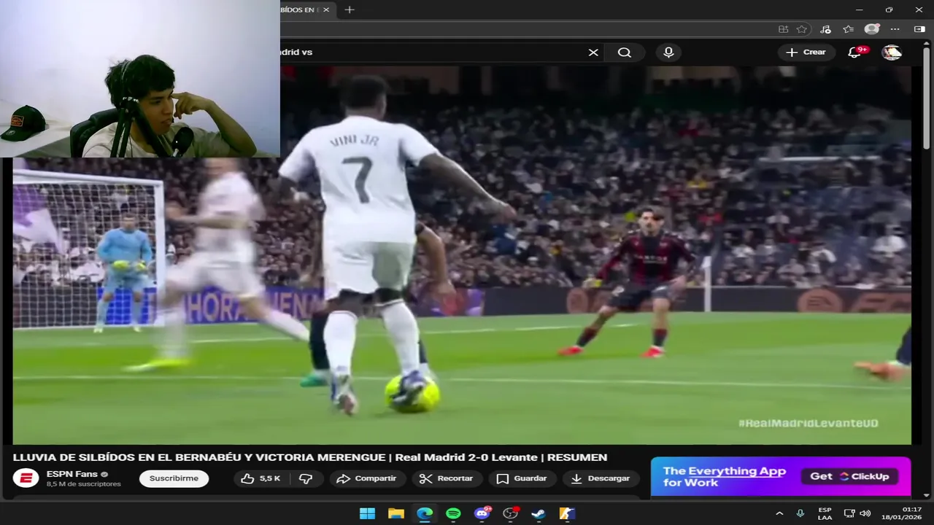Click the YouTube search magnifier button

[625, 52]
